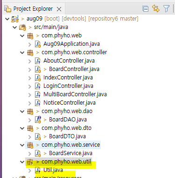175x178 pixels.
Task: Collapse the com.phyho.web package
Action: coord(22,36)
